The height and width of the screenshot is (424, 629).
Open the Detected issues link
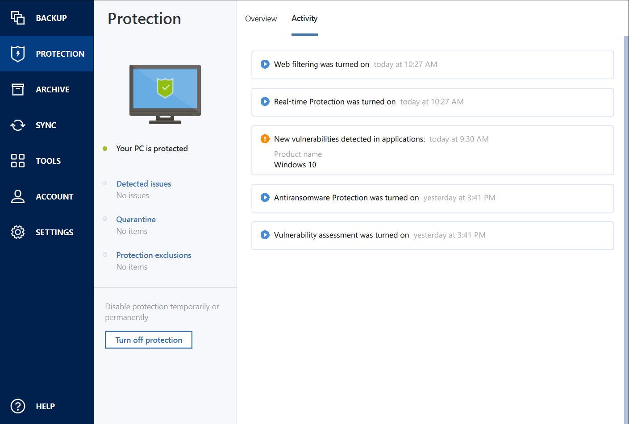(x=144, y=184)
